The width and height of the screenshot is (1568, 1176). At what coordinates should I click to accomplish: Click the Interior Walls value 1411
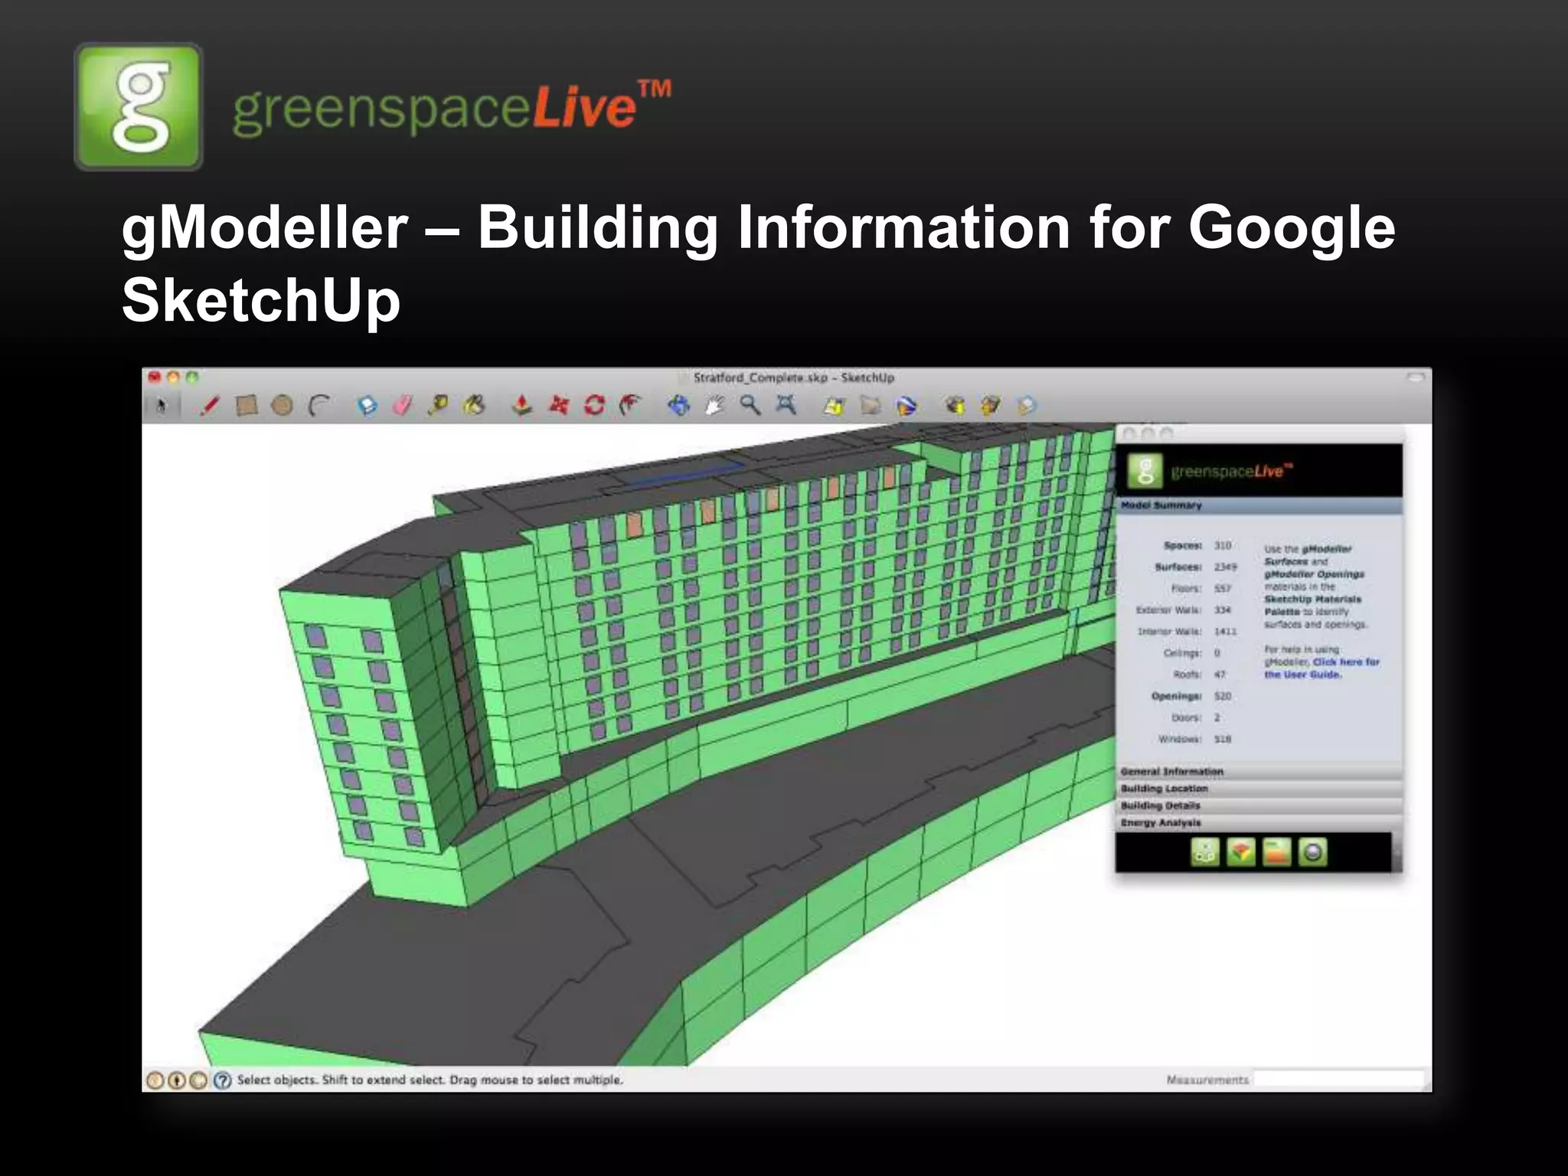[1225, 631]
